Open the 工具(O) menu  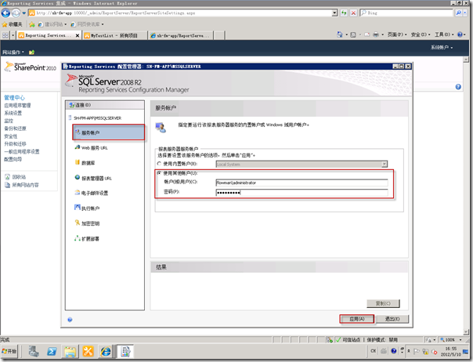pos(444,34)
